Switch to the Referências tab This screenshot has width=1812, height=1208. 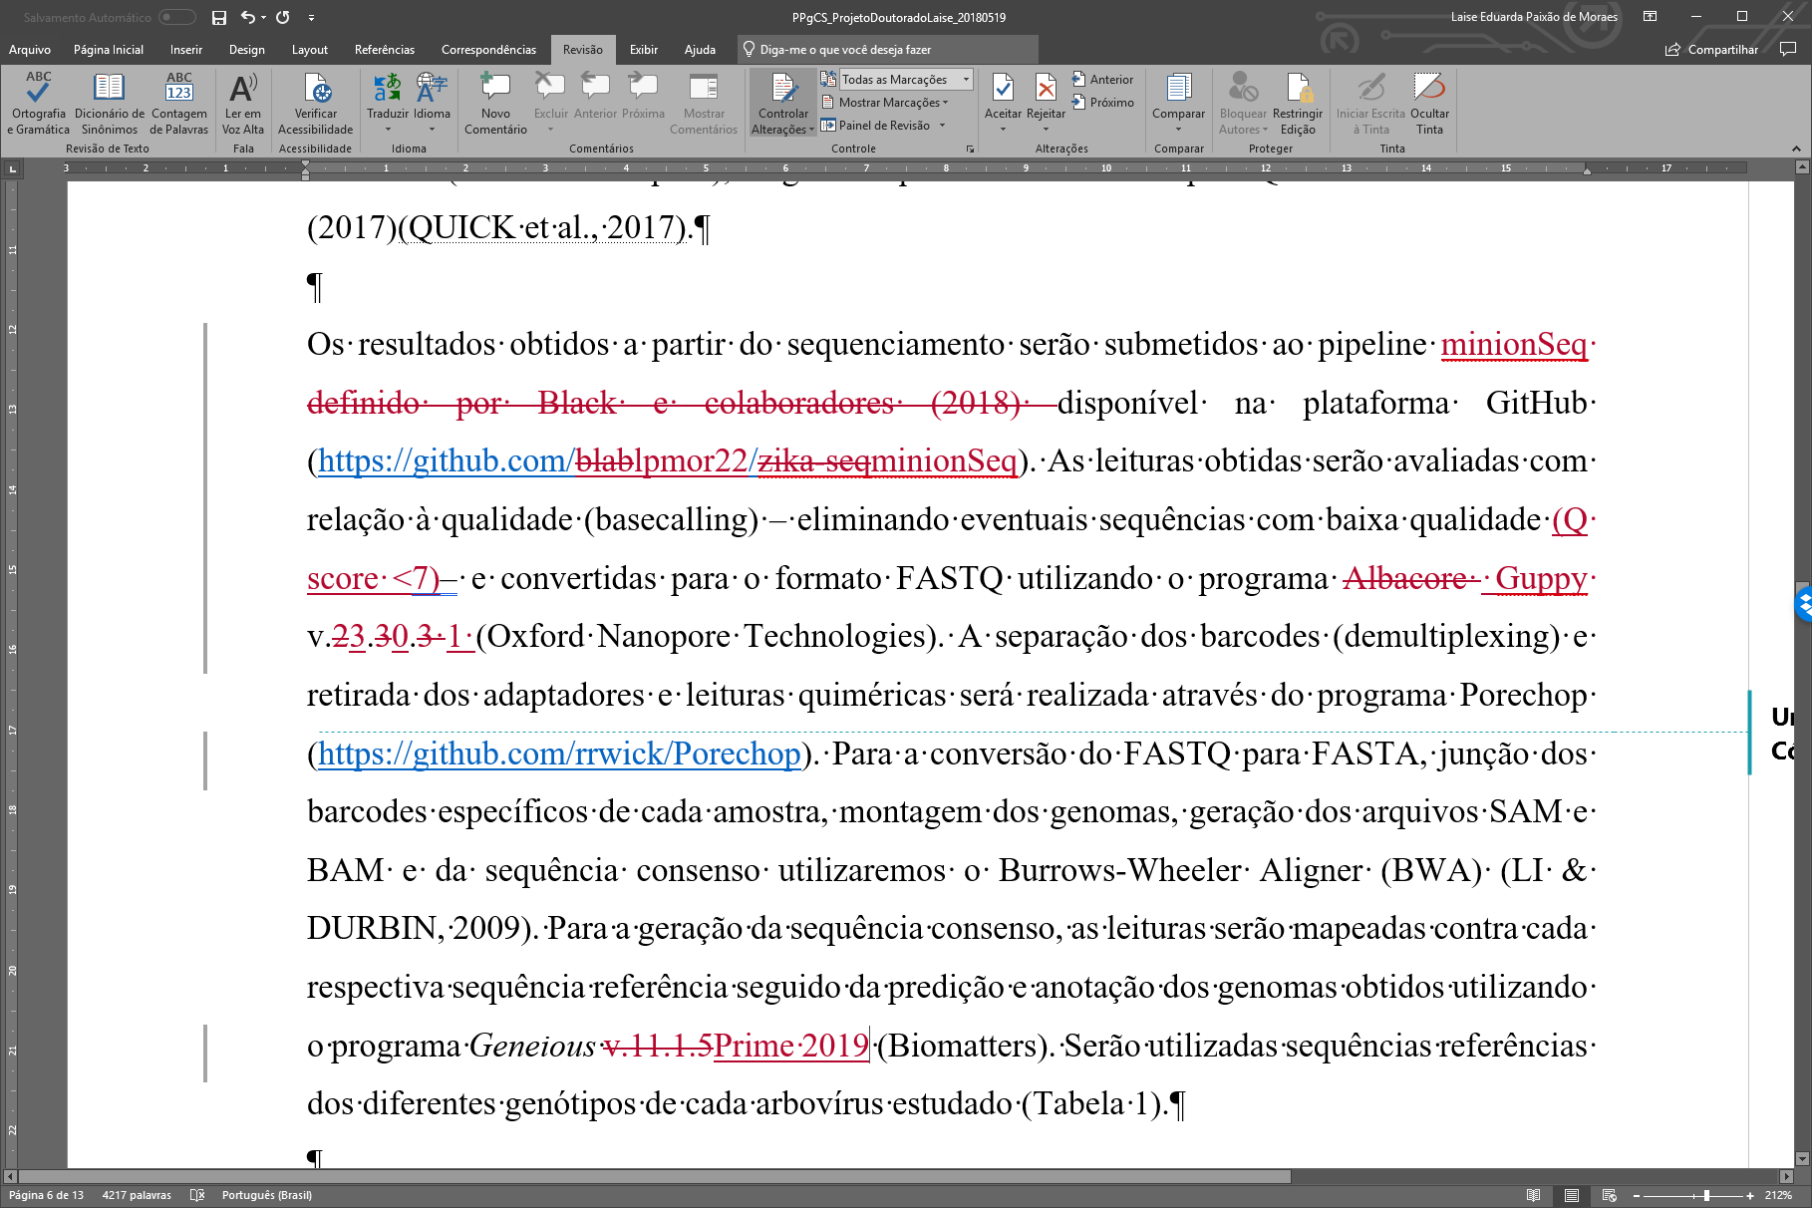point(385,50)
